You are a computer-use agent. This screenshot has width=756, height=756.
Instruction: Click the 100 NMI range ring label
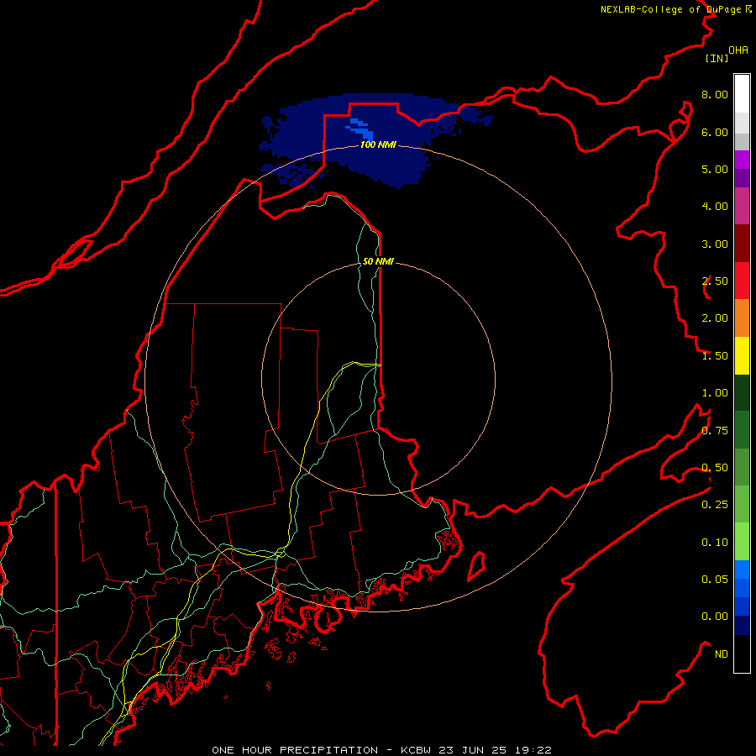pyautogui.click(x=378, y=144)
